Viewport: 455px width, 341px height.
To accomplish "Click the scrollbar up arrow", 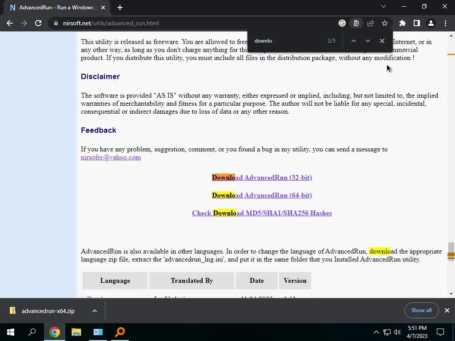I will click(x=451, y=36).
